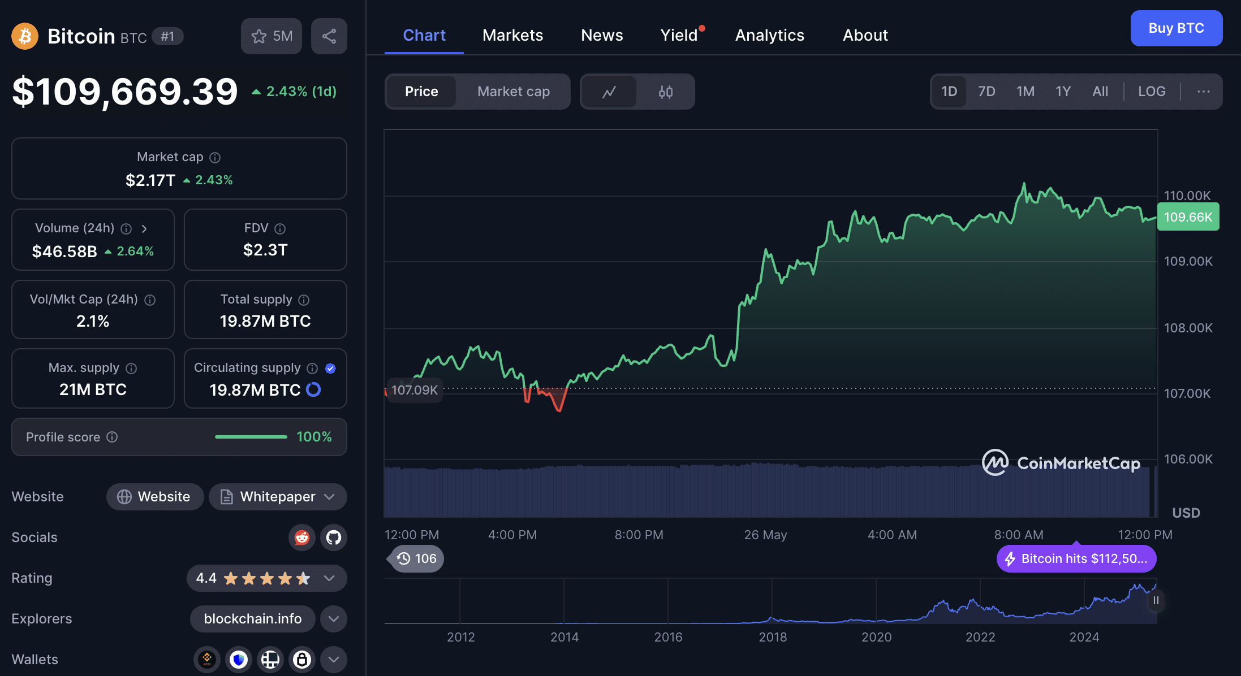Select the 7D time range
1241x676 pixels.
point(986,92)
